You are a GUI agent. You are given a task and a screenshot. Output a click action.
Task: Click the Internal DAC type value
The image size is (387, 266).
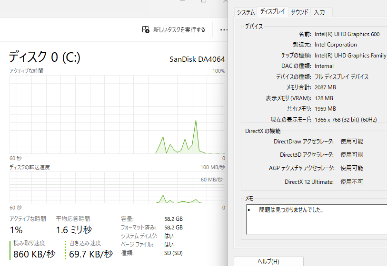(x=324, y=66)
